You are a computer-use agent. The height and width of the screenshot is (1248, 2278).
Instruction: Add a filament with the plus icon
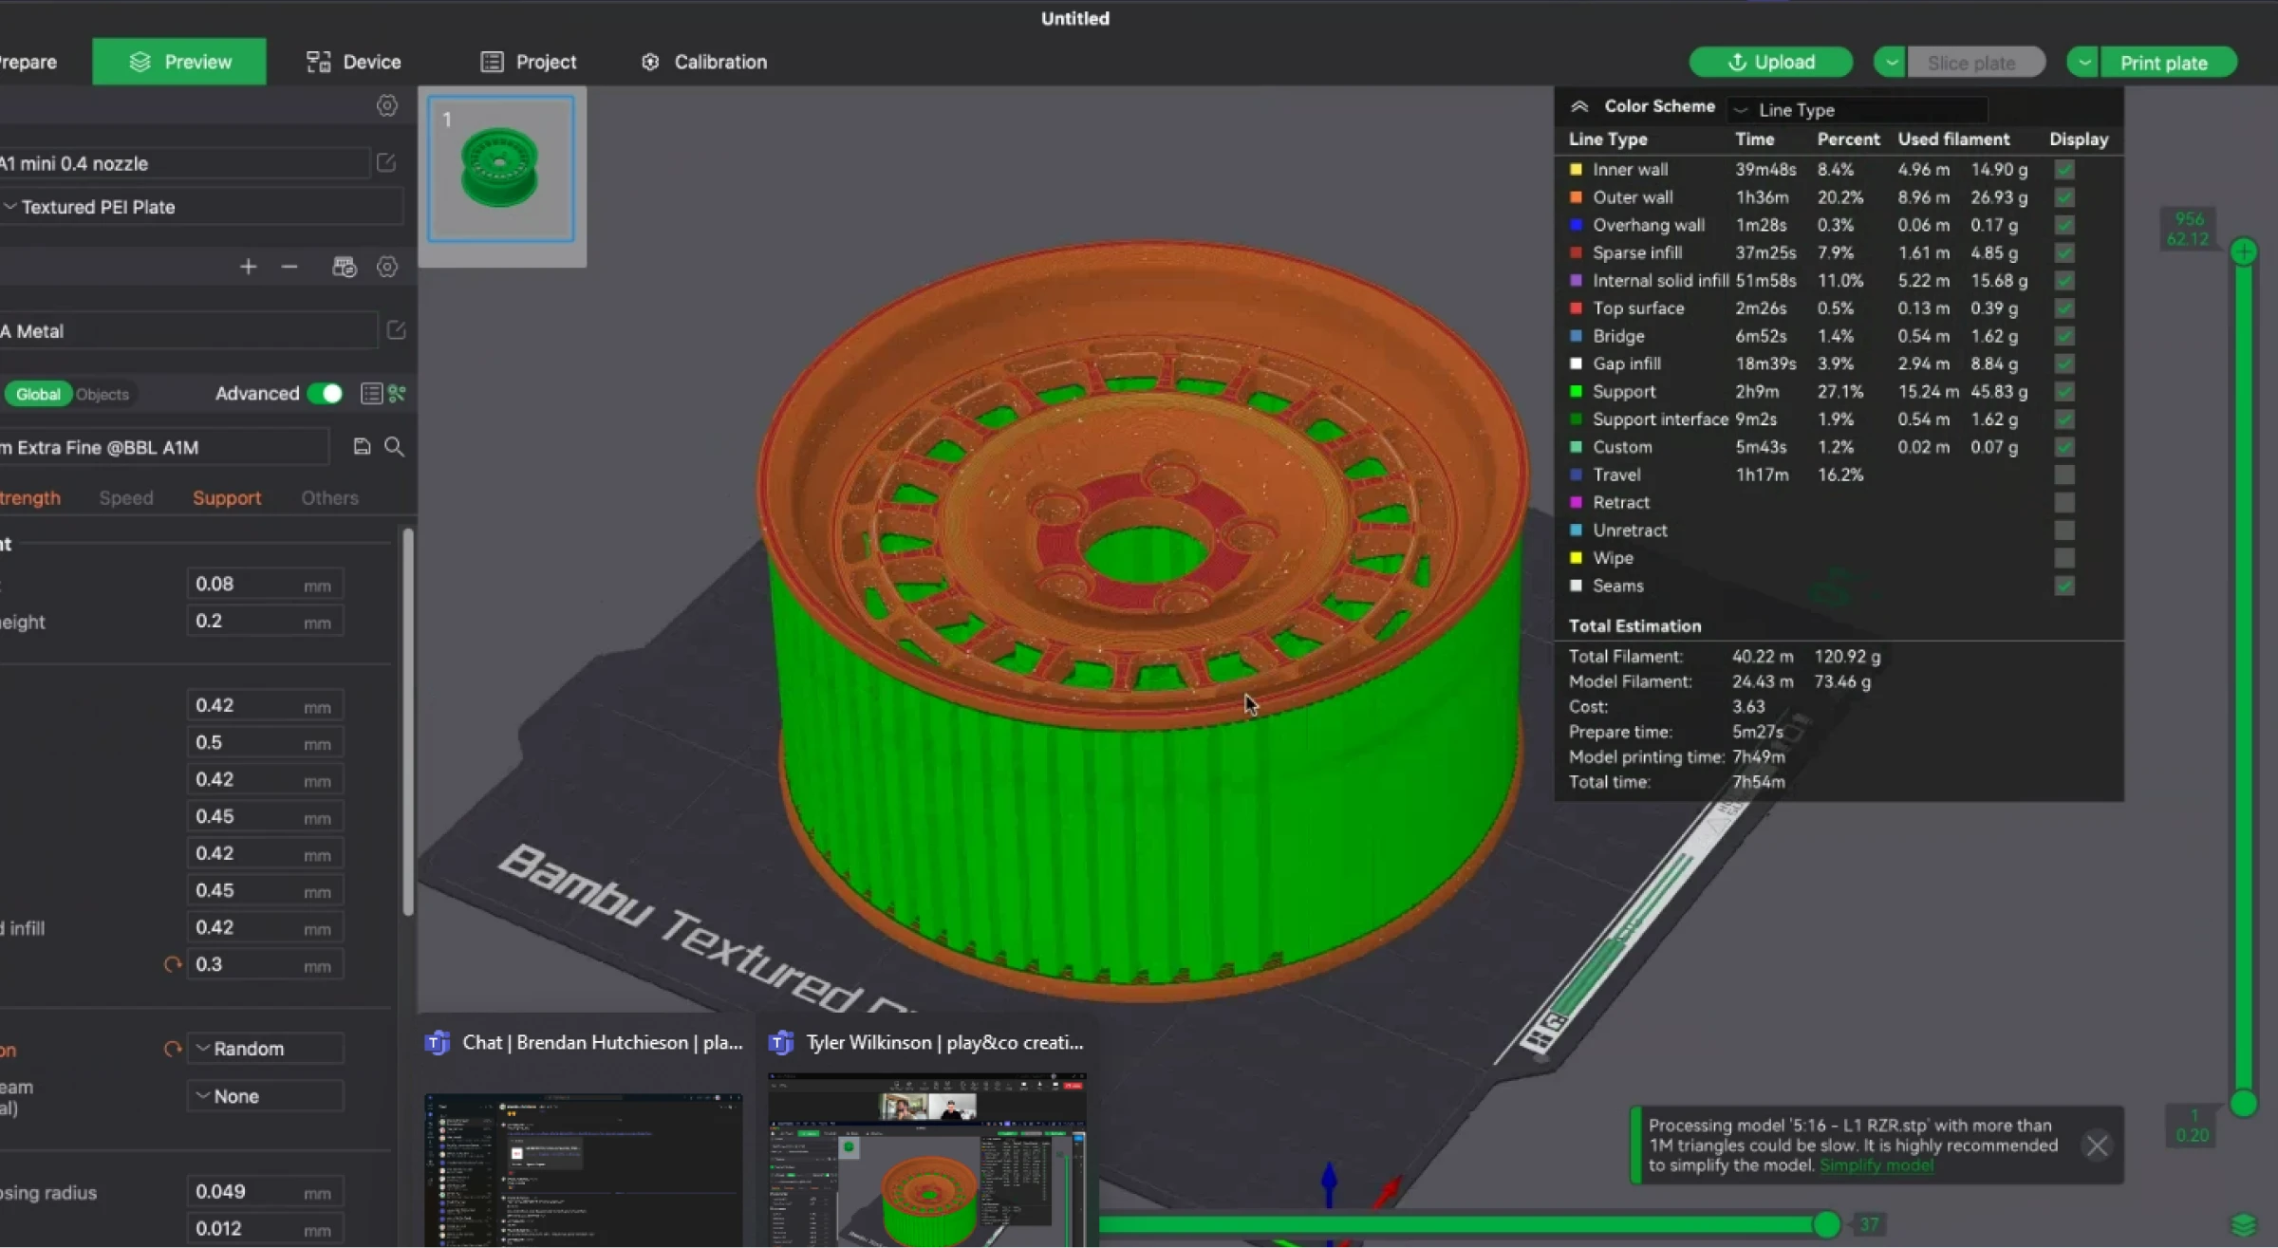(248, 267)
